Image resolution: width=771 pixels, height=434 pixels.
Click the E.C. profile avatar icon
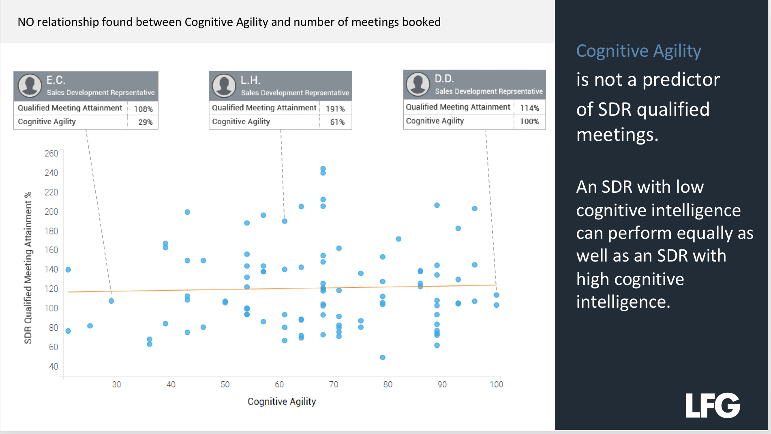point(30,85)
